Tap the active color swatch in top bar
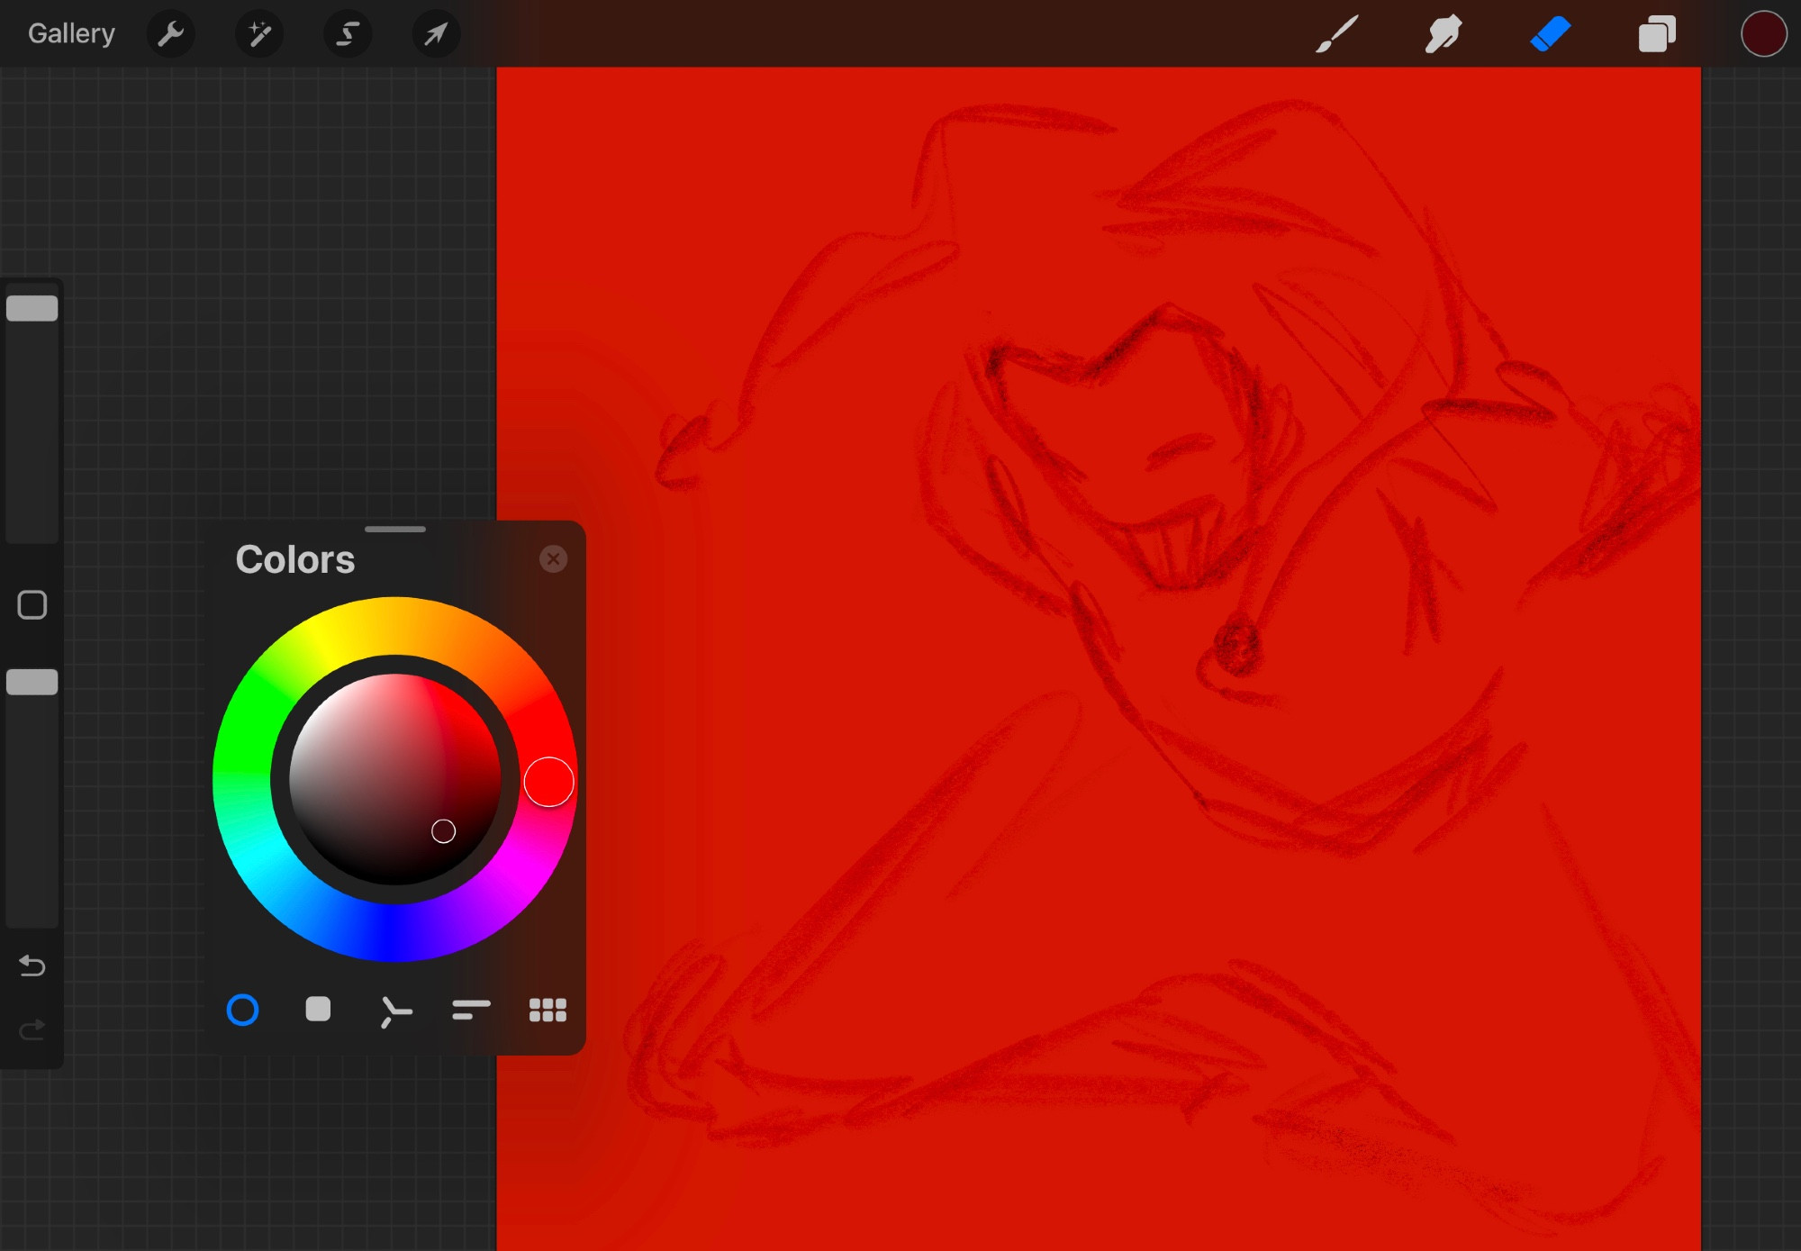The width and height of the screenshot is (1801, 1251). pyautogui.click(x=1763, y=34)
